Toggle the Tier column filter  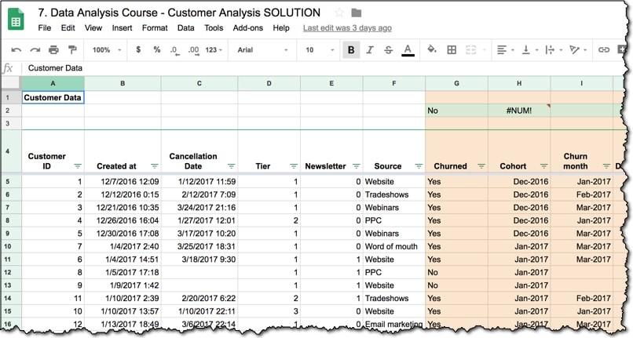pyautogui.click(x=293, y=166)
